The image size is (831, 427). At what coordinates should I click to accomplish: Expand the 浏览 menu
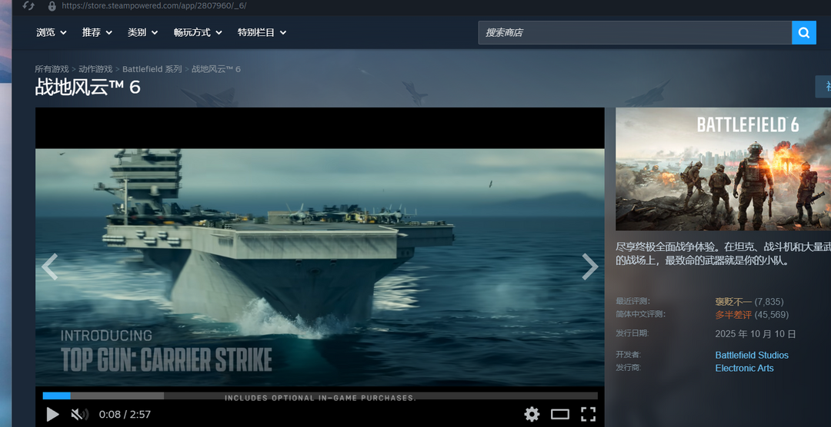52,32
